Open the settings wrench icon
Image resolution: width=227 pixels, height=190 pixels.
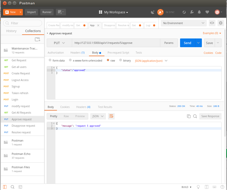192,12
